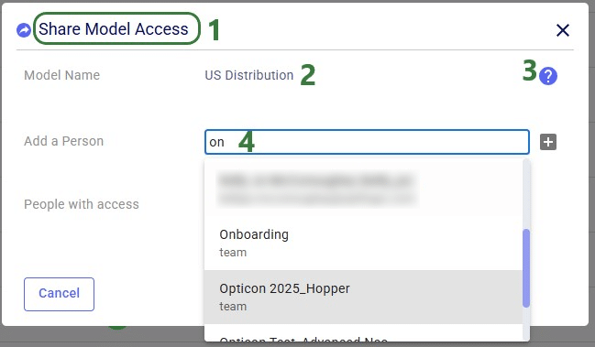595x347 pixels.
Task: Add the person with the plus button
Action: point(548,142)
